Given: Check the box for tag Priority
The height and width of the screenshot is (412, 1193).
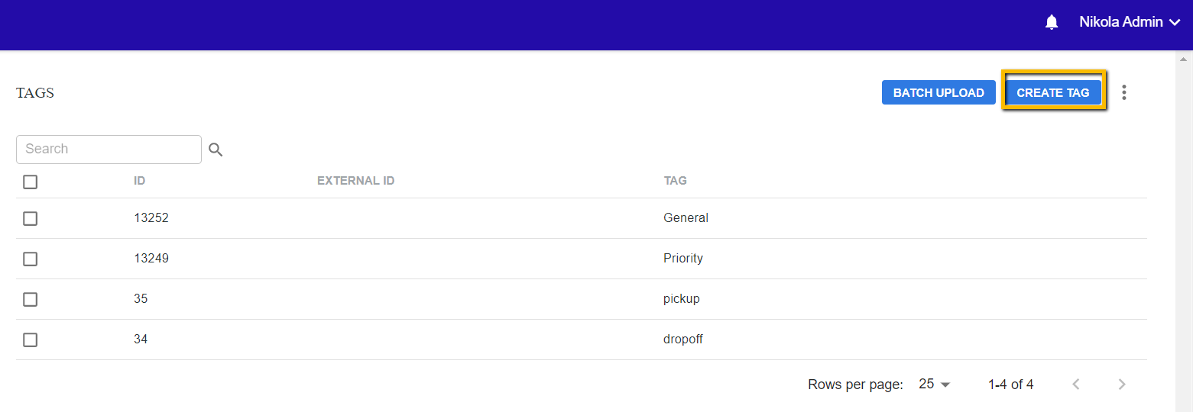Looking at the screenshot, I should point(30,259).
